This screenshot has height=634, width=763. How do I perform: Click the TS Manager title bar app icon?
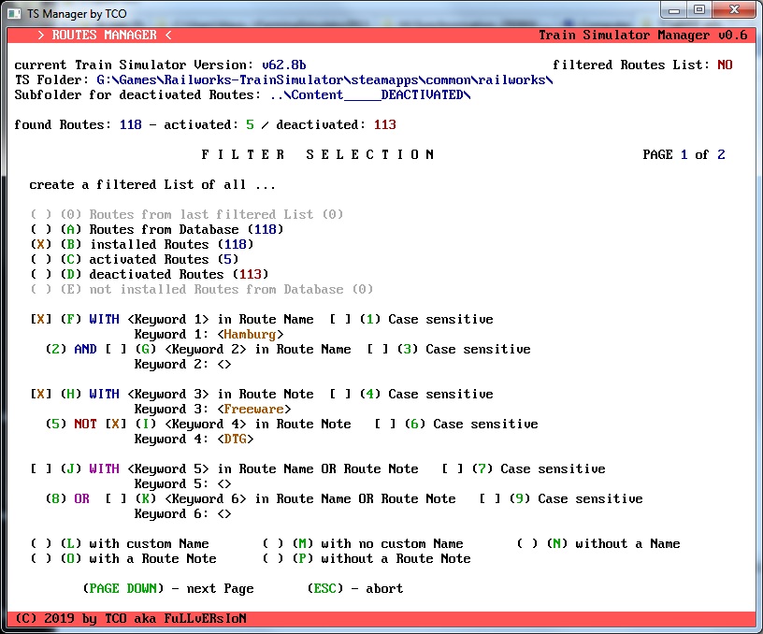click(x=14, y=14)
